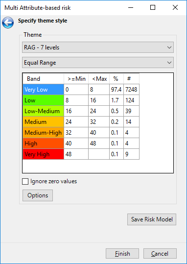Select the Low-Medium lime band swatch

pos(43,111)
